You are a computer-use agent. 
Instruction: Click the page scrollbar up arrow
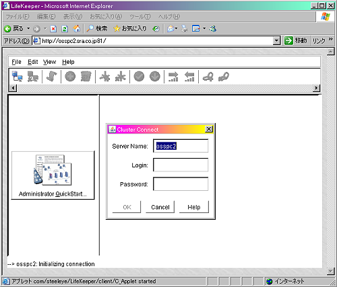point(330,52)
